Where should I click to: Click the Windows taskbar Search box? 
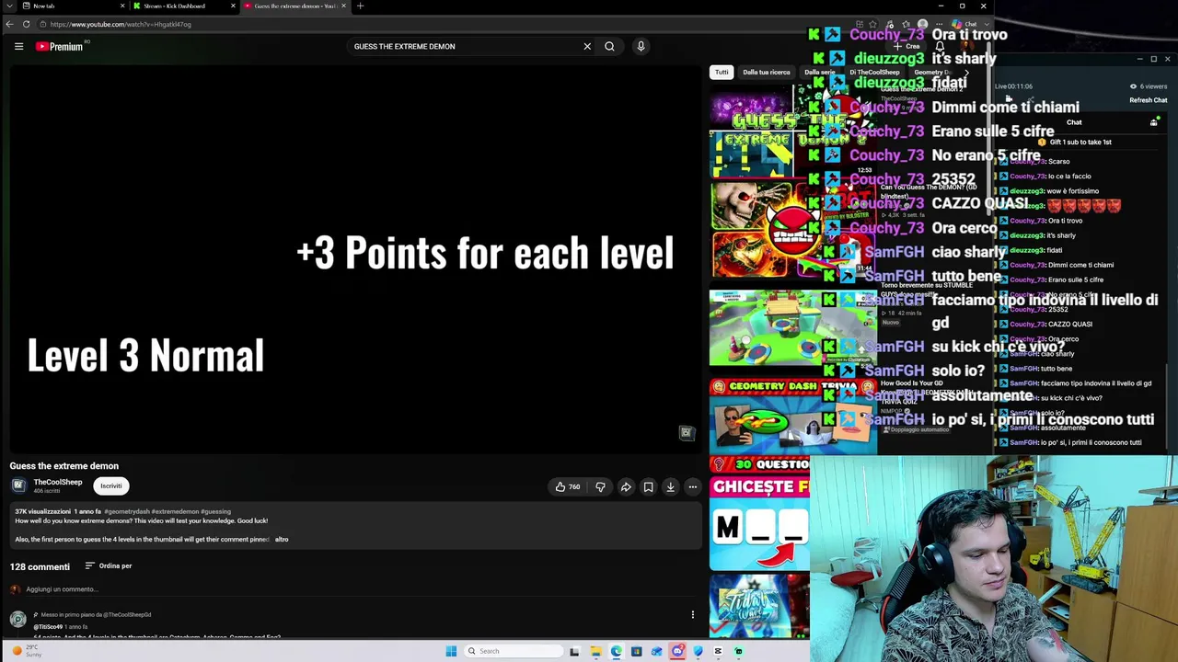point(514,651)
